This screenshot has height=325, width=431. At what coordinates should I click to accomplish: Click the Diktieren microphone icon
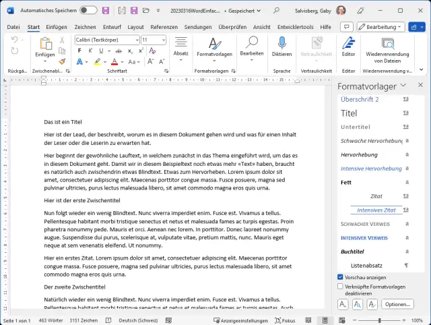[x=281, y=43]
